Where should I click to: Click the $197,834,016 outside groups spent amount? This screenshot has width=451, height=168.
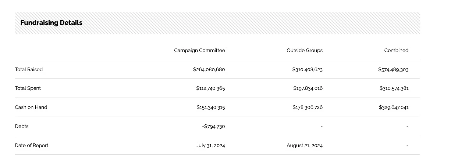tap(308, 88)
